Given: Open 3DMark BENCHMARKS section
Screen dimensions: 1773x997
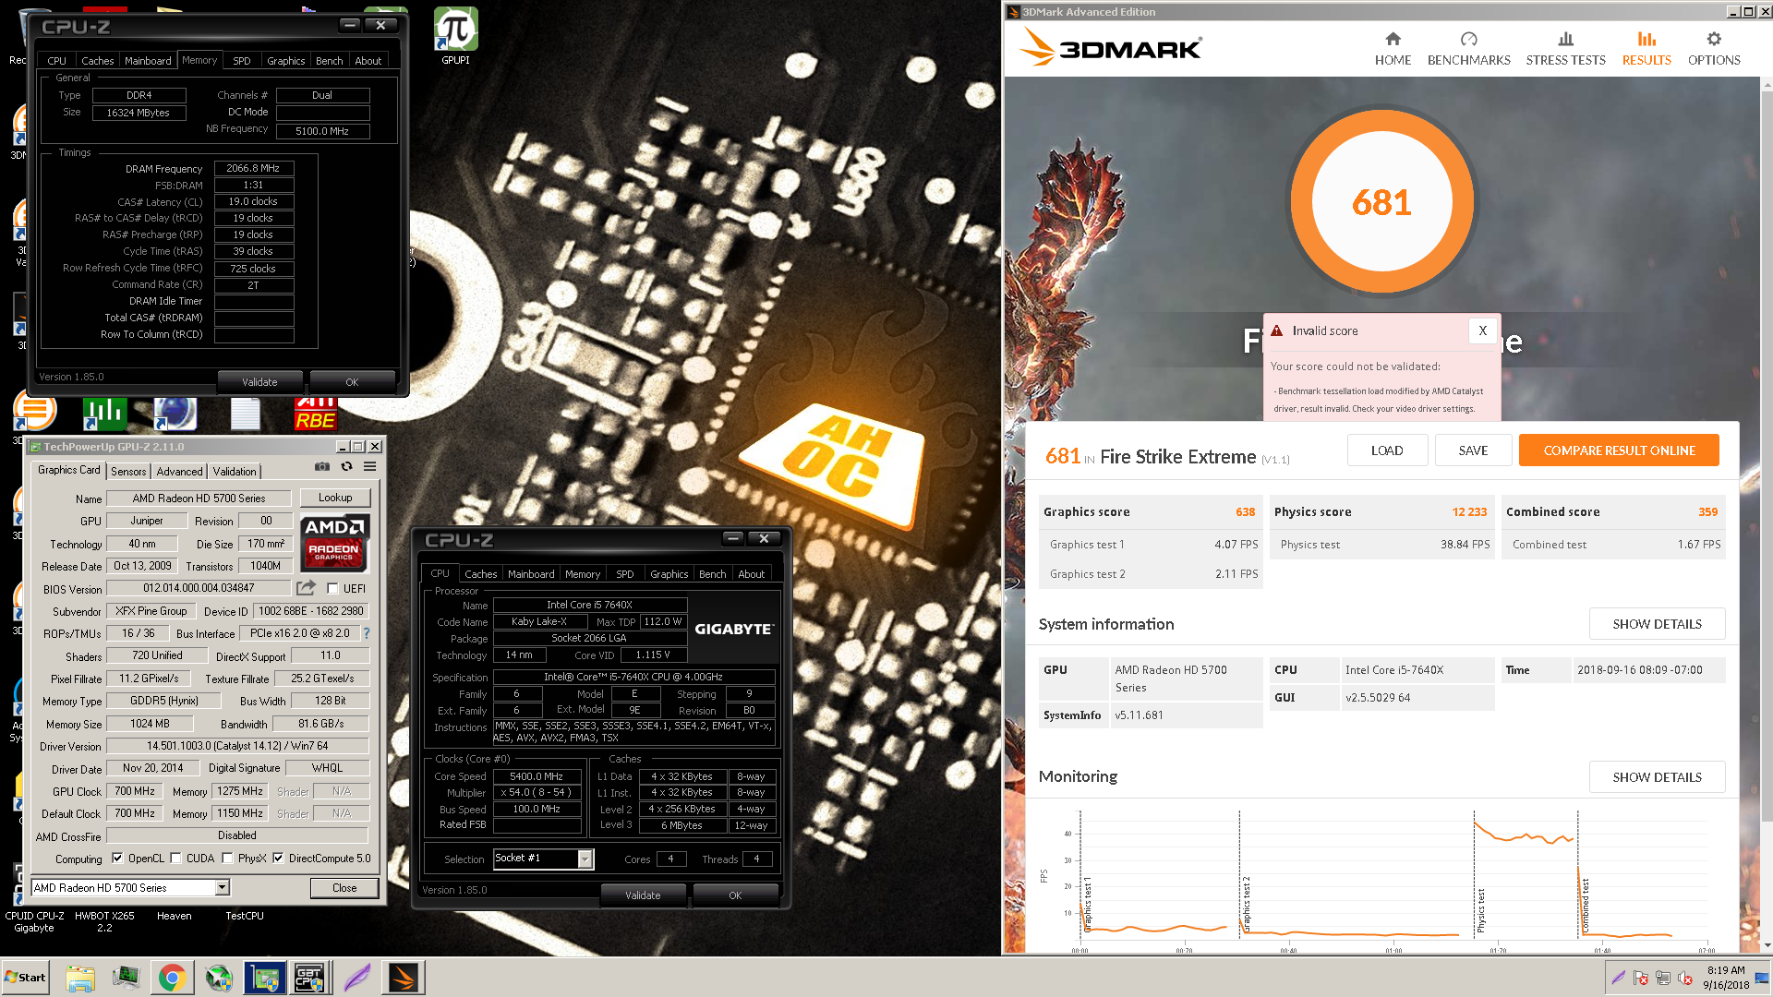Looking at the screenshot, I should coord(1468,49).
